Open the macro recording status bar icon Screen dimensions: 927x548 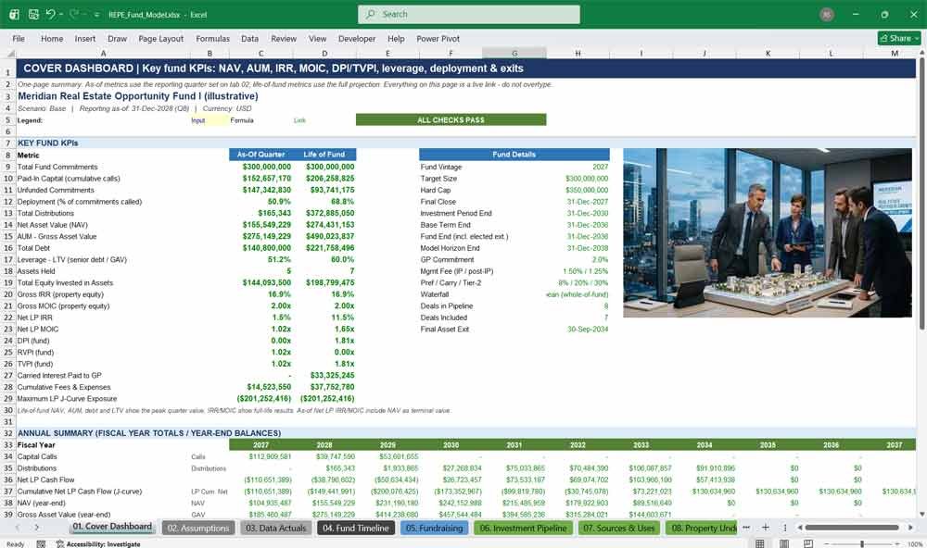[41, 544]
